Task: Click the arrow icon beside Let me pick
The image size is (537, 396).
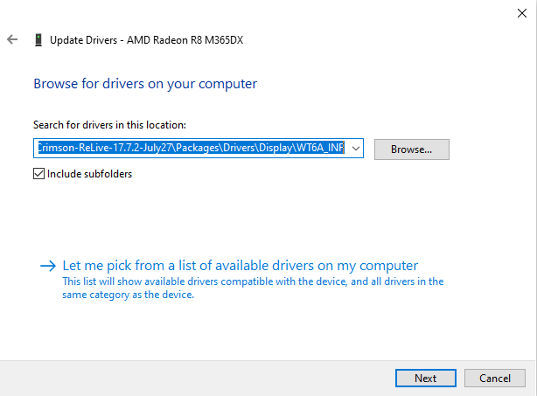Action: coord(48,266)
